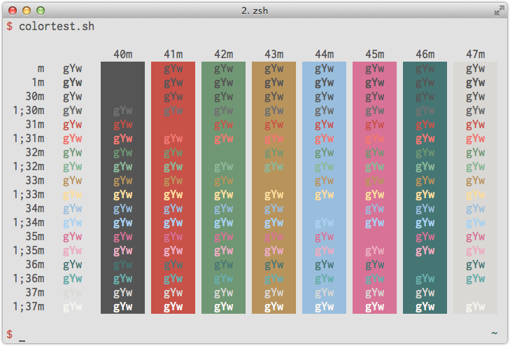510x346 pixels.
Task: Click the row label '1;31m'
Action: [x=29, y=139]
